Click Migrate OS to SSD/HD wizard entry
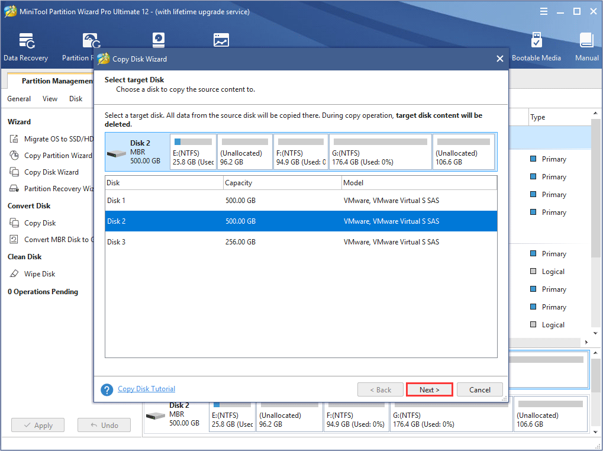The height and width of the screenshot is (451, 603). 59,139
